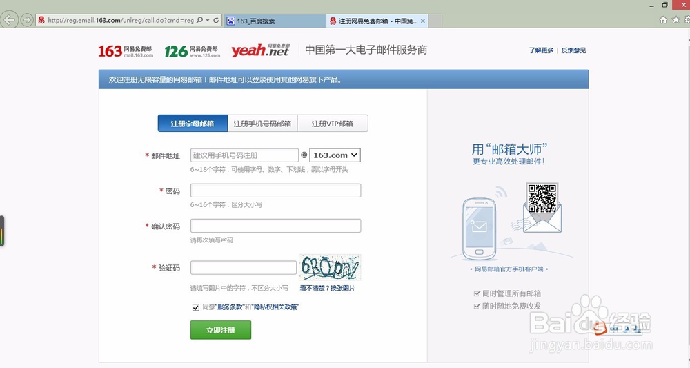The height and width of the screenshot is (368, 690).
Task: Go forward with the browser forward arrow
Action: click(x=27, y=20)
